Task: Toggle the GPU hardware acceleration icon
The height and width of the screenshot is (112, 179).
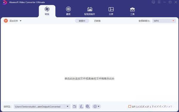Action: (88, 107)
